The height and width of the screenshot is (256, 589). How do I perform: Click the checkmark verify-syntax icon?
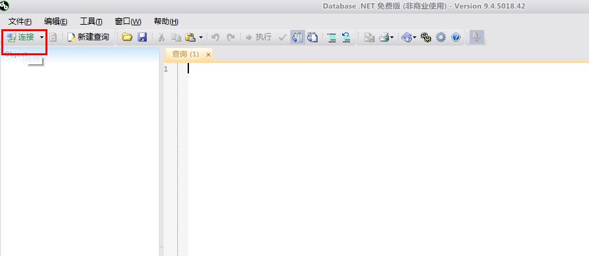282,37
